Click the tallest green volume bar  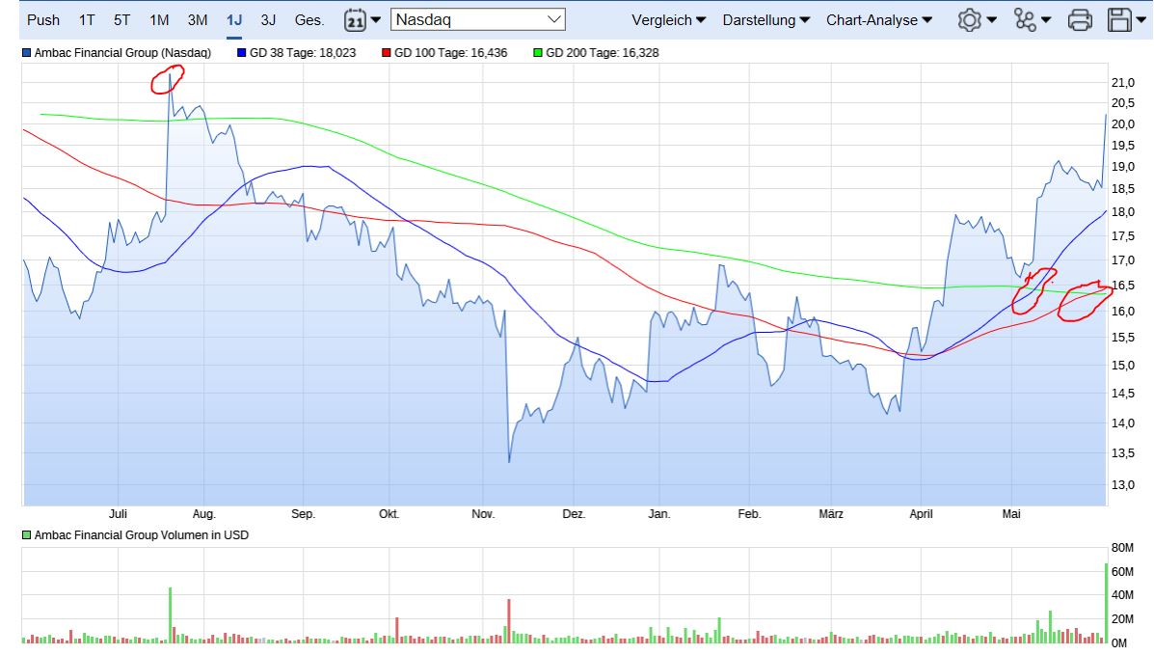1106,603
